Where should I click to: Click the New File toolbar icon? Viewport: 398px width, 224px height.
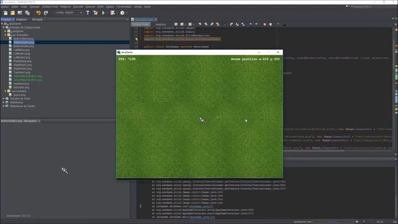coord(6,12)
